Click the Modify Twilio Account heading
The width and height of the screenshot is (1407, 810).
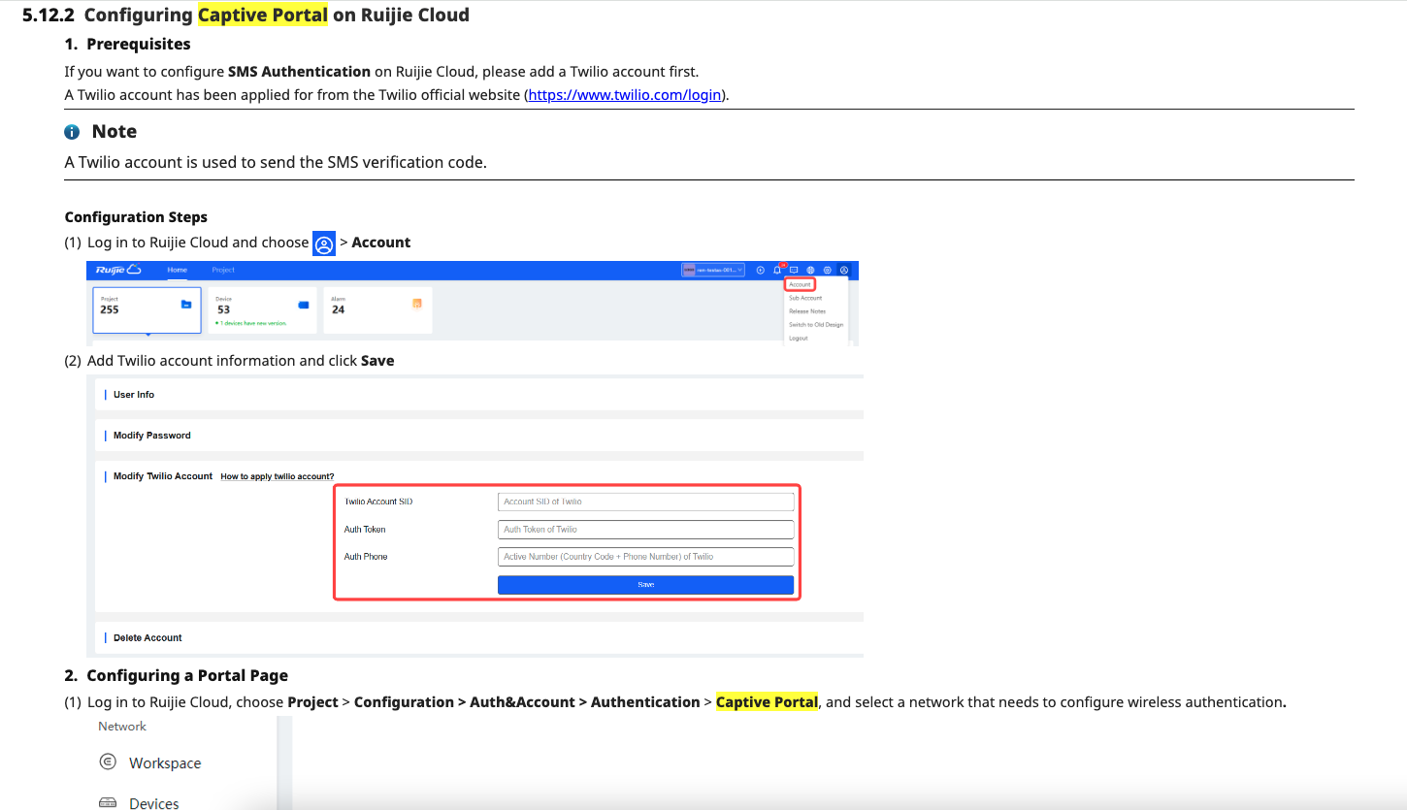point(163,476)
